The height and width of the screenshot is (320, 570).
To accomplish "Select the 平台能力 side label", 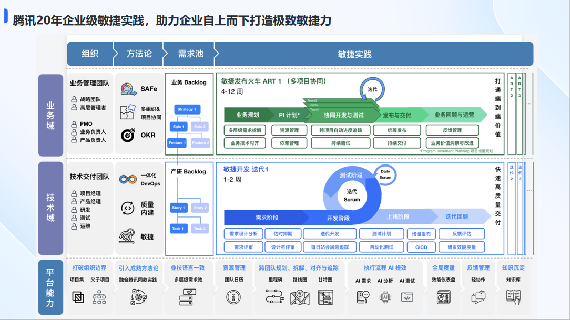I will pos(50,287).
